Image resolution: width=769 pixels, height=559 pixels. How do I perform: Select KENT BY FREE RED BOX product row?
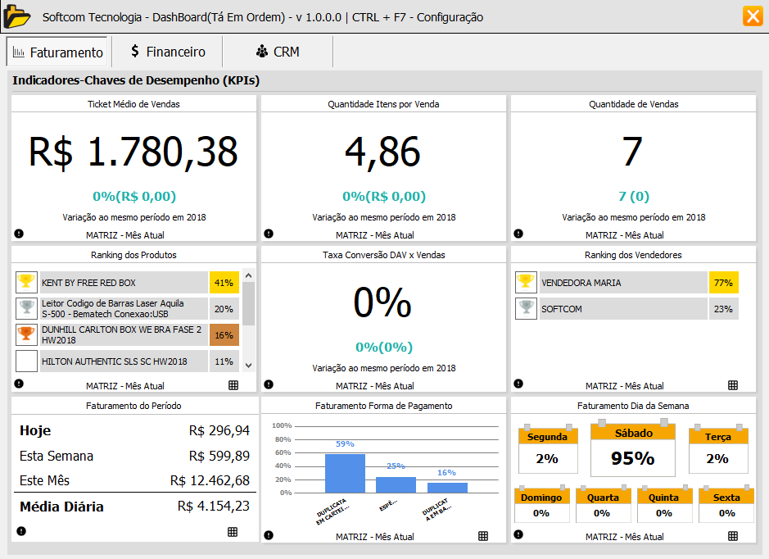tap(123, 283)
